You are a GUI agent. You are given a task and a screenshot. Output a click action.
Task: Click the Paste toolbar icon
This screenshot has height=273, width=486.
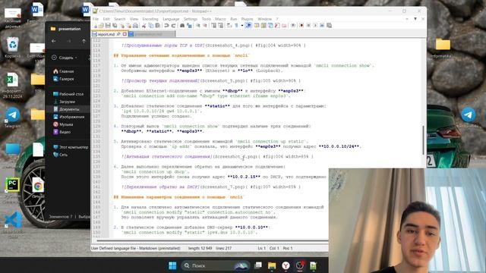tap(159, 25)
